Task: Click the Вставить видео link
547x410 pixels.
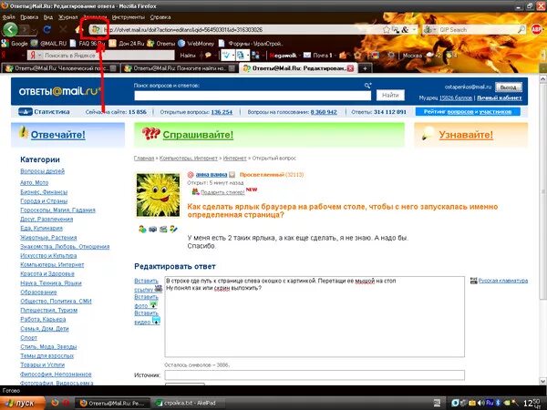Action: [147, 317]
